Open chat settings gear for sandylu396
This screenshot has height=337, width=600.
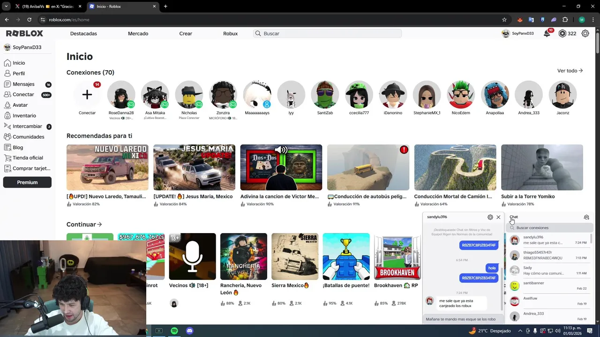click(x=490, y=217)
